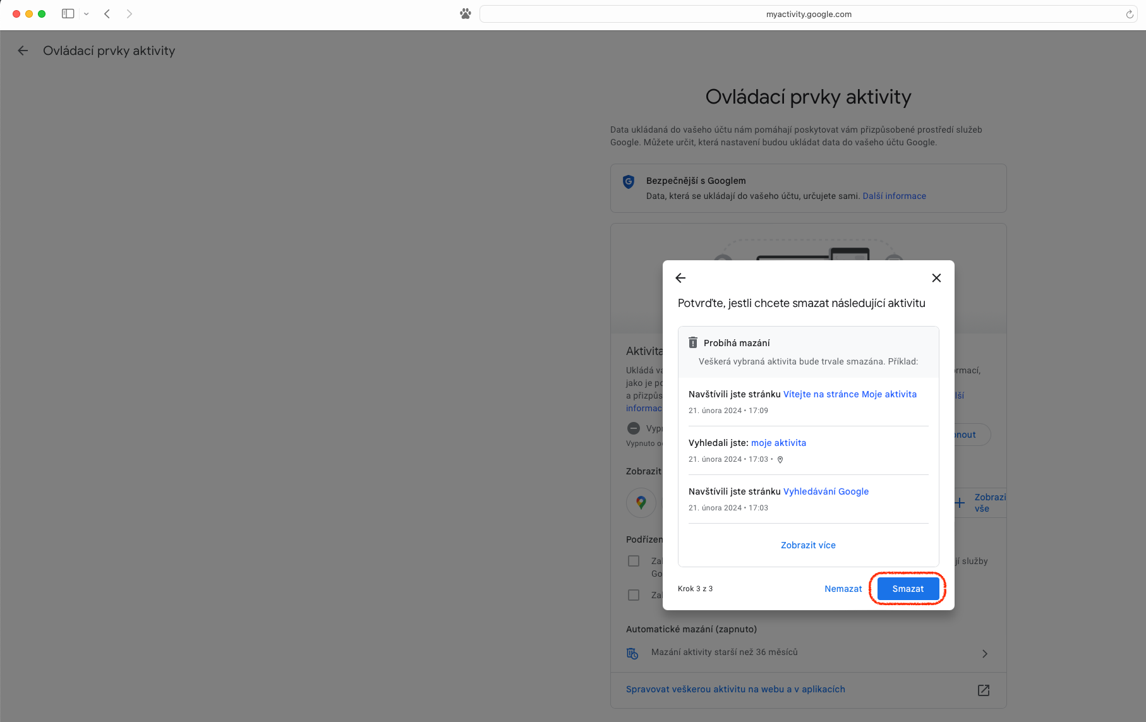This screenshot has height=722, width=1146.
Task: Open the Vyhledávání Google link
Action: [826, 491]
